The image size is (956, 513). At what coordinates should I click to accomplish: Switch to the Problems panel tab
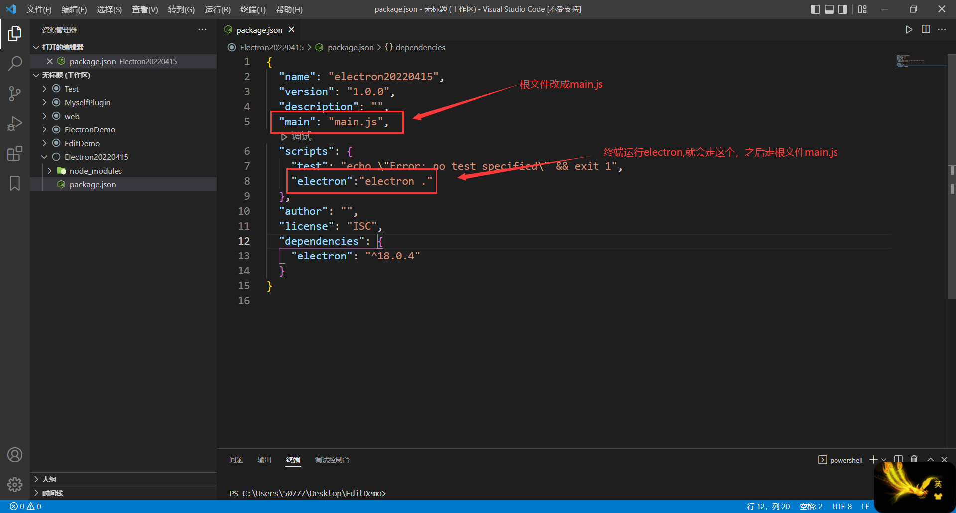click(x=236, y=460)
